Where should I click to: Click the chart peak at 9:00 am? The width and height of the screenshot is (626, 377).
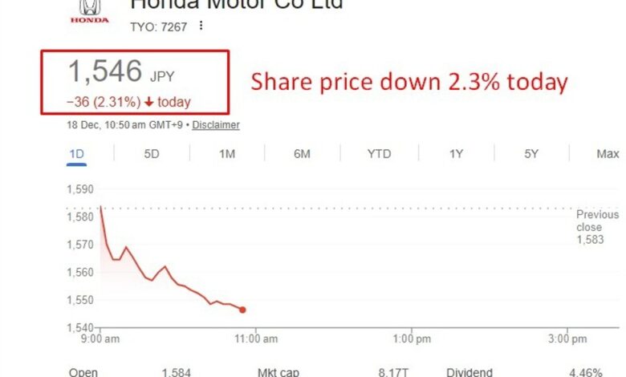coord(100,208)
